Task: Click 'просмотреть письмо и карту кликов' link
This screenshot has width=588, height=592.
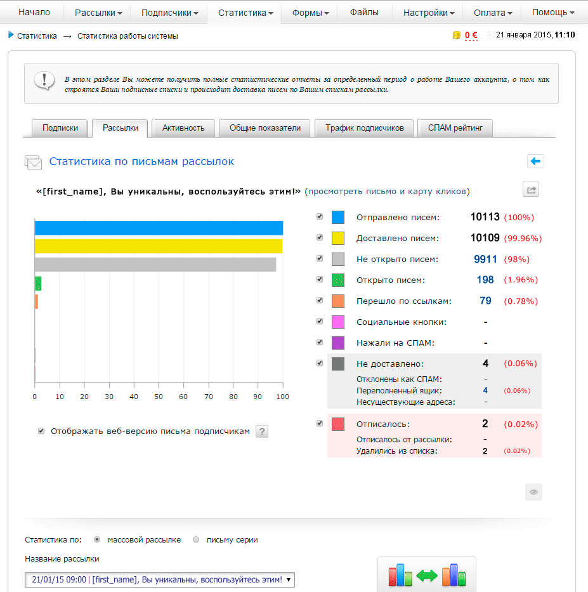Action: [387, 191]
